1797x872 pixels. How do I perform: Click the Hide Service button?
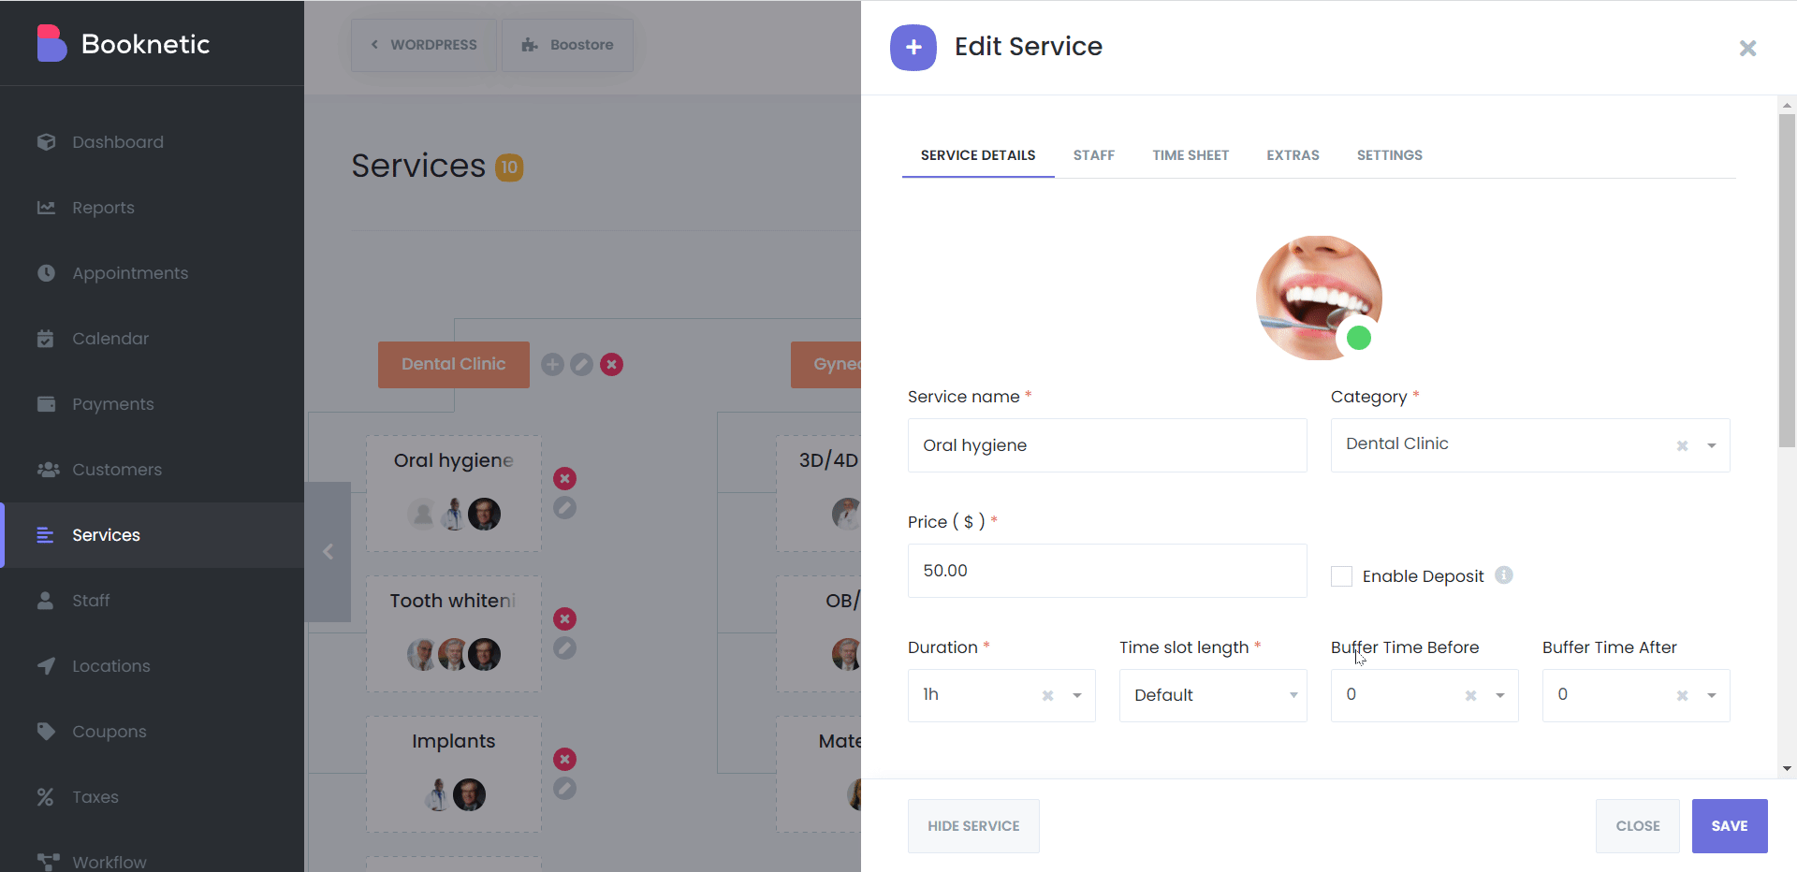tap(973, 826)
